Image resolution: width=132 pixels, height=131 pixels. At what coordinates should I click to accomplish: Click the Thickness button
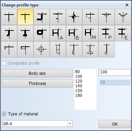click(x=37, y=84)
